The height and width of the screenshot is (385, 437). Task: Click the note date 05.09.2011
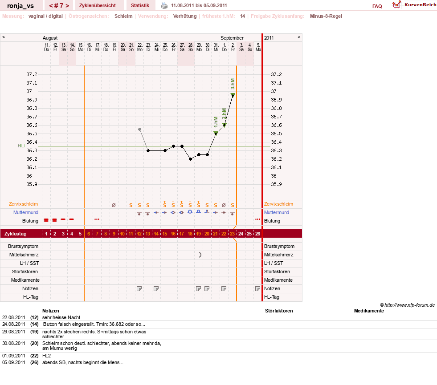pos(14,362)
